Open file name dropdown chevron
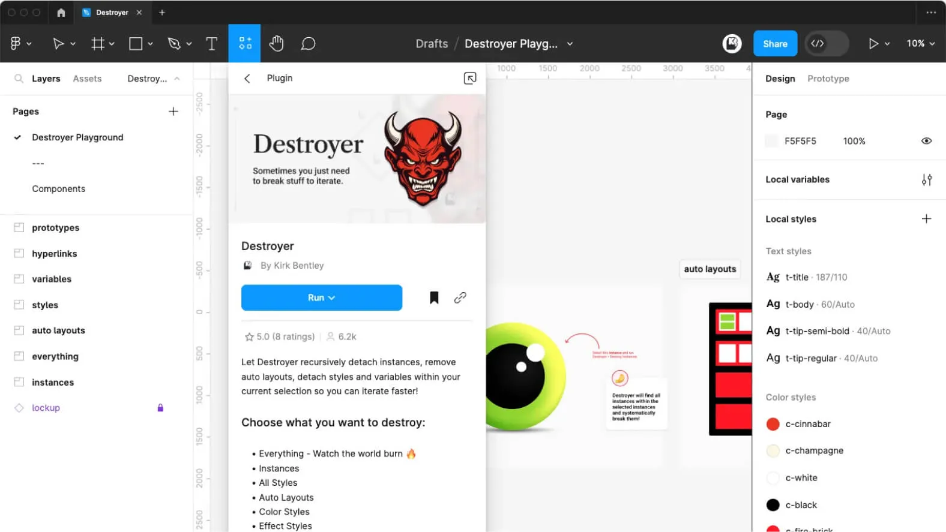Viewport: 946px width, 532px height. pos(570,44)
